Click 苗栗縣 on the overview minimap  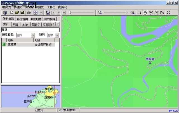[28, 101]
